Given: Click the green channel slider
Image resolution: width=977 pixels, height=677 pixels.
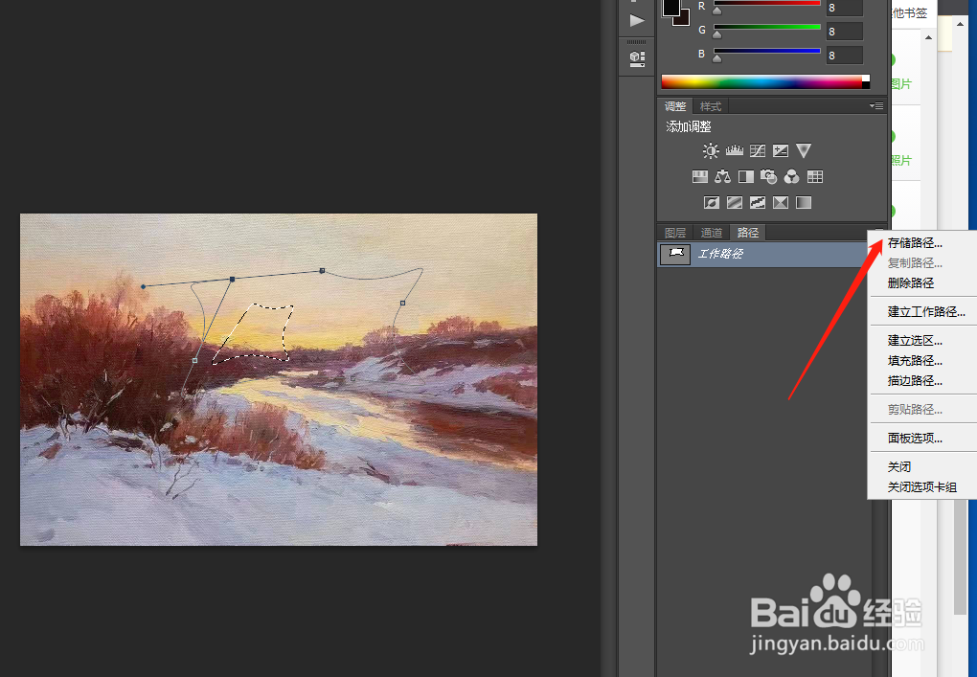Looking at the screenshot, I should pyautogui.click(x=767, y=28).
